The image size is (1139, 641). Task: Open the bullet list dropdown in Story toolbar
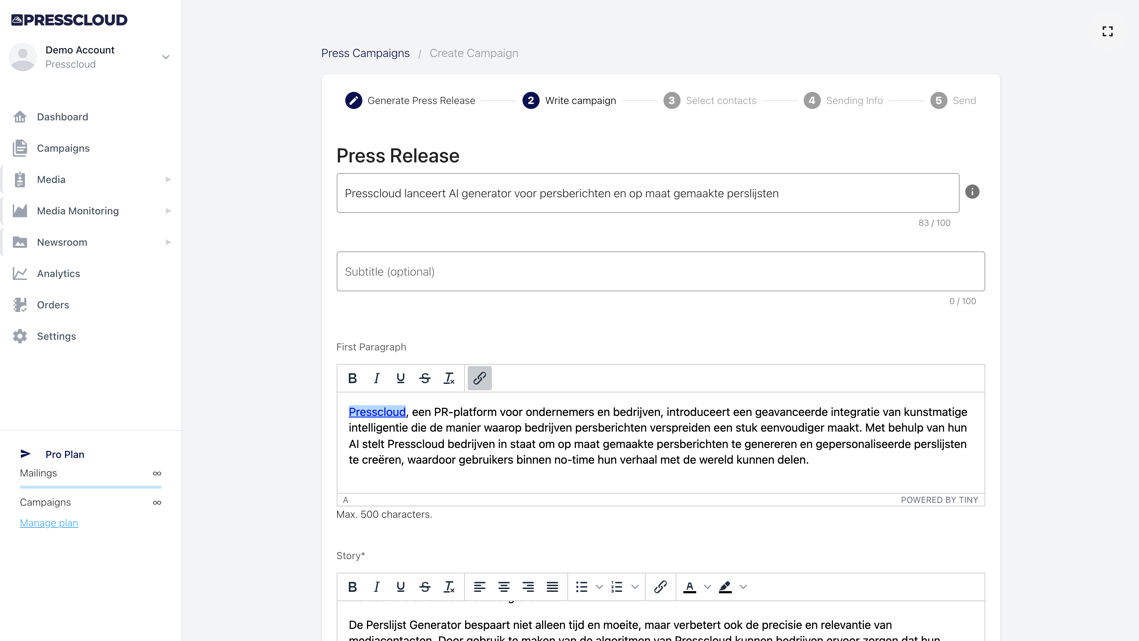(599, 587)
